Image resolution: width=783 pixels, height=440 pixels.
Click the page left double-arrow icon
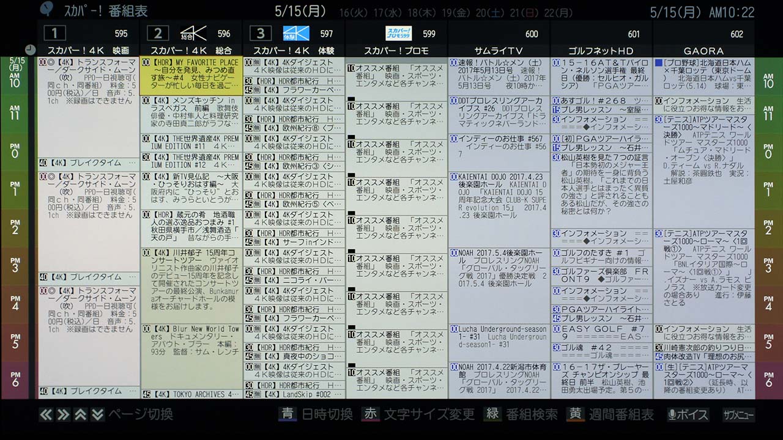click(46, 414)
